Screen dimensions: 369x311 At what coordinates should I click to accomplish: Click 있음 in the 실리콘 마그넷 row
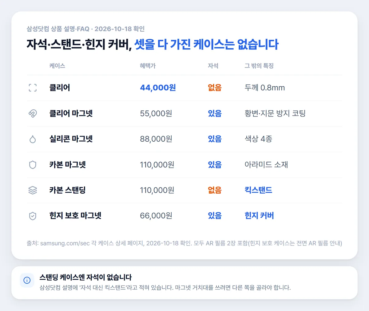[215, 139]
